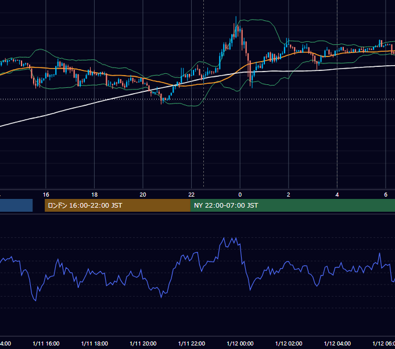Click the oscillator's lowest trough before 16:00

tap(35, 300)
